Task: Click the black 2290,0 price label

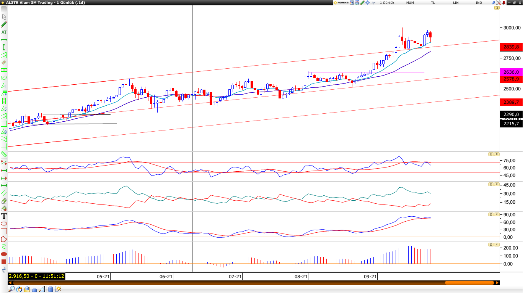Action: pyautogui.click(x=511, y=114)
